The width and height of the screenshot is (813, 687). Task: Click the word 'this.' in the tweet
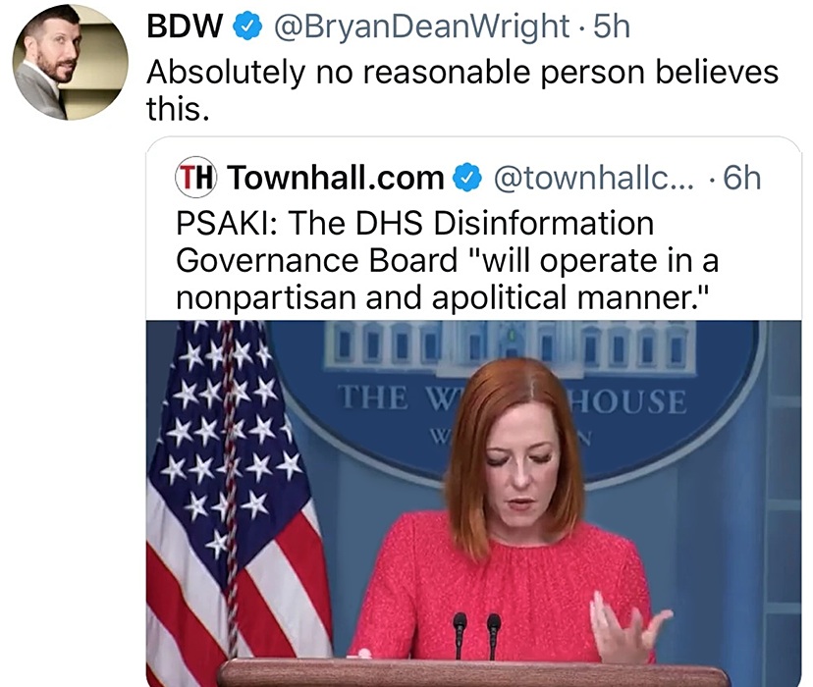[178, 109]
